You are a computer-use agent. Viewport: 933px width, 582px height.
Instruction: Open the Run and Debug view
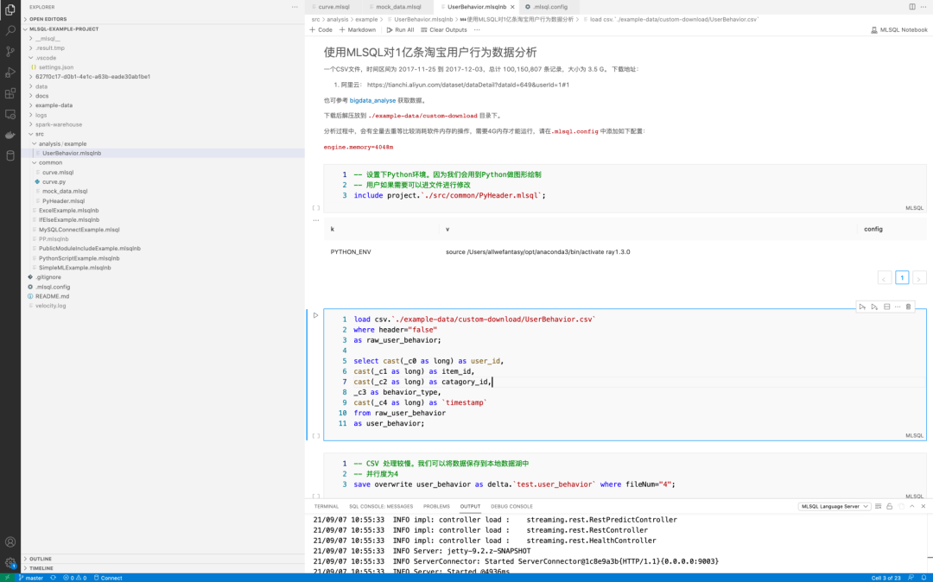click(10, 73)
